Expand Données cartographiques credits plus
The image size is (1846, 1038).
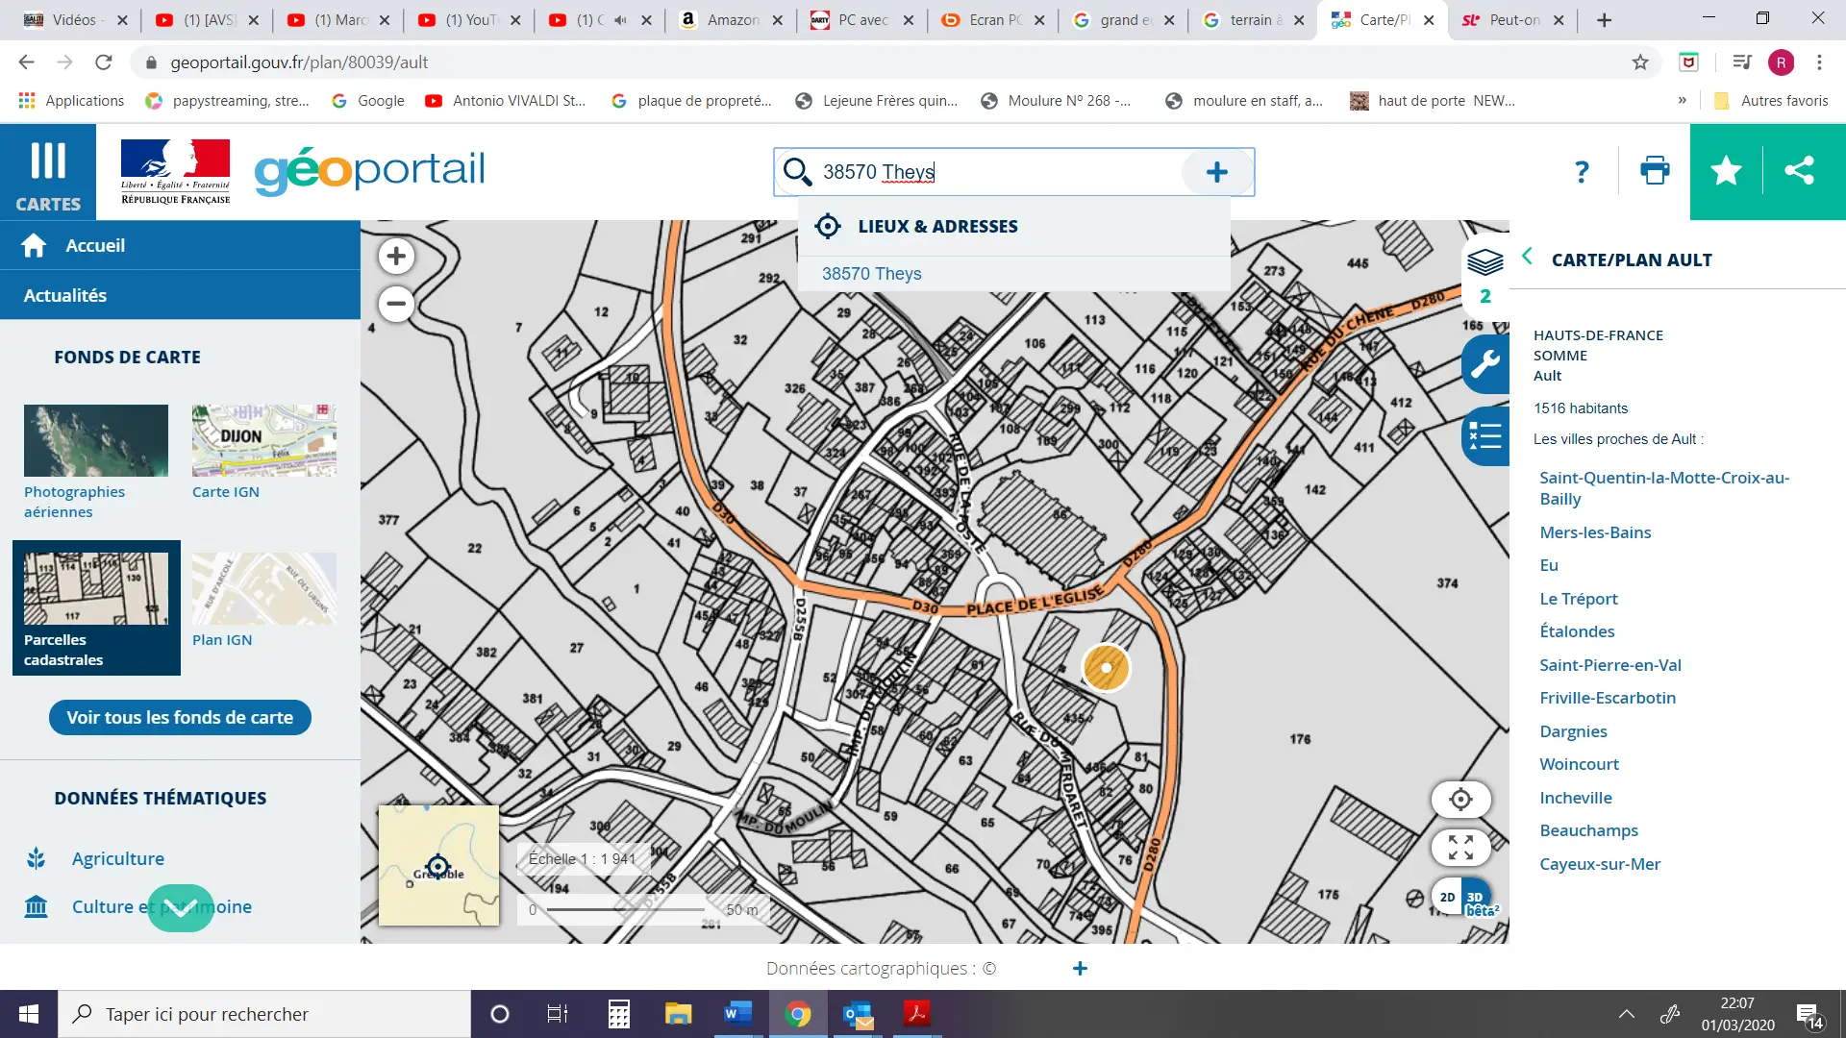[1080, 969]
